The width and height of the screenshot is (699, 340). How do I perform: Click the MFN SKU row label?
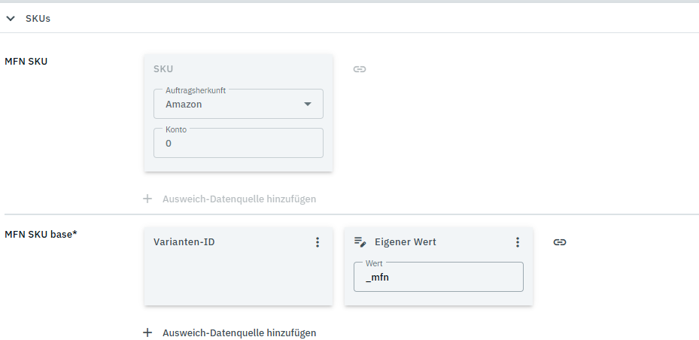26,61
